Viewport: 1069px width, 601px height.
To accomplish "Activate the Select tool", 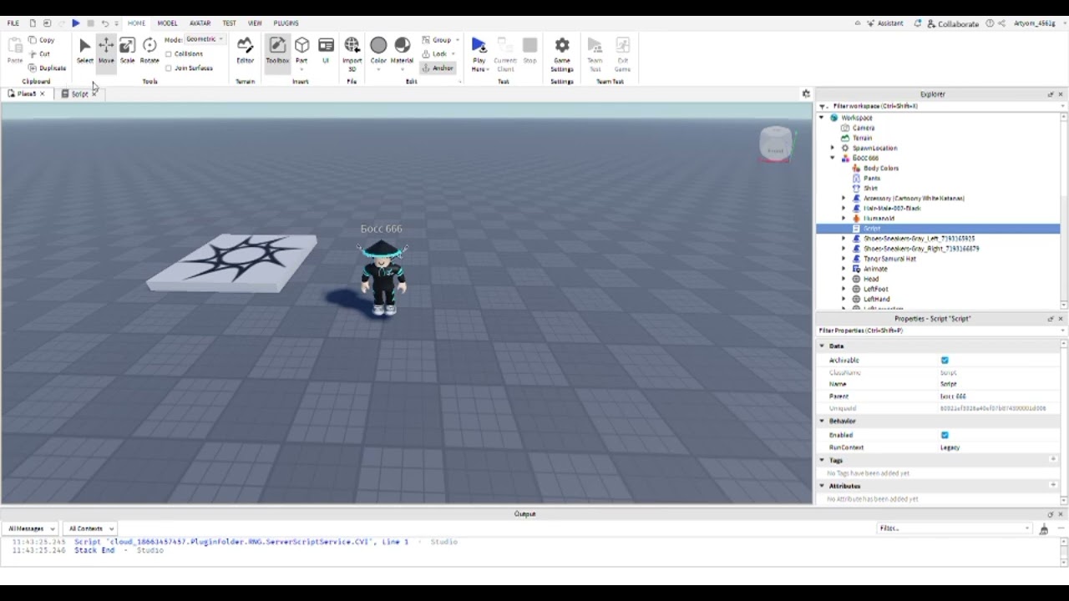I will 84,50.
